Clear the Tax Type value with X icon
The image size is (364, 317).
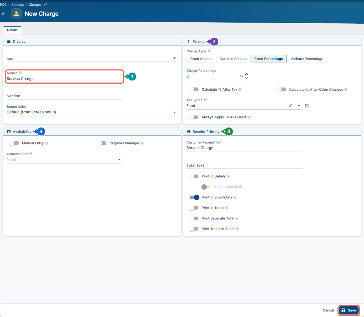click(290, 106)
